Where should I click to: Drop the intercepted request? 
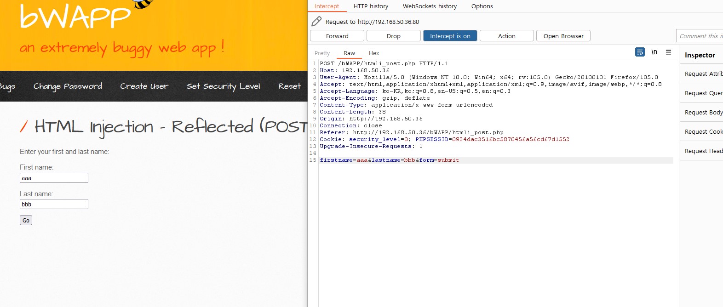(394, 36)
